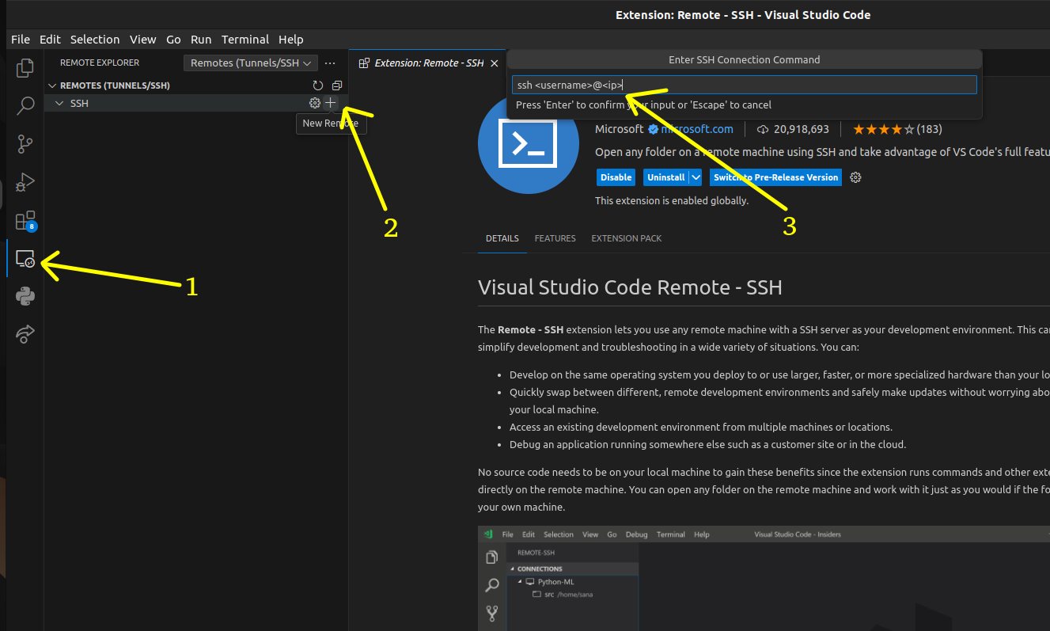Open the Terminal menu
This screenshot has width=1050, height=631.
pyautogui.click(x=245, y=39)
